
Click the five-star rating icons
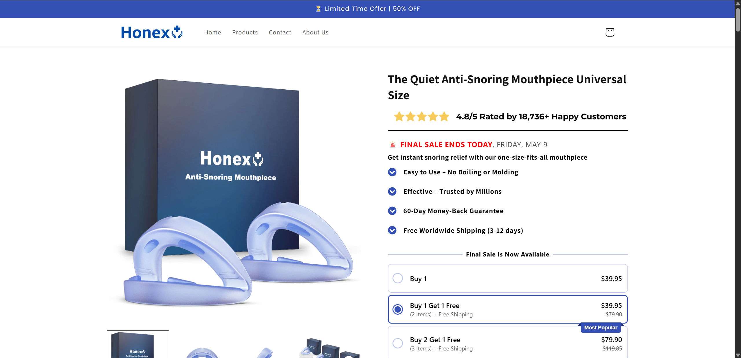pos(421,117)
